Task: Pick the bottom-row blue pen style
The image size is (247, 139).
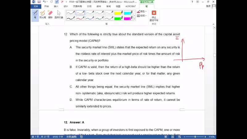Action: (x=90, y=18)
